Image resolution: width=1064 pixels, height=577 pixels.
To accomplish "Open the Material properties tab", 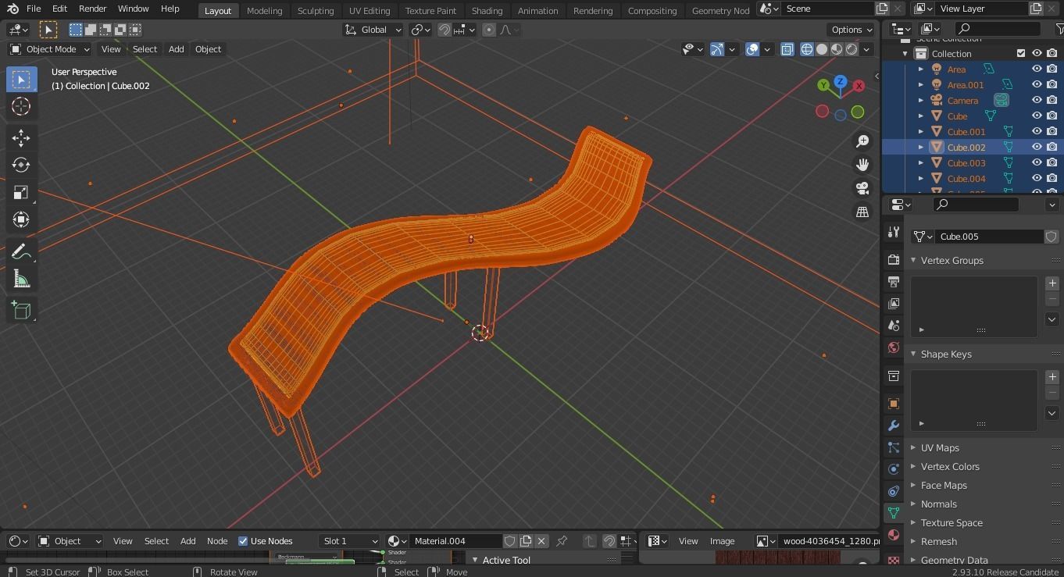I will (894, 535).
